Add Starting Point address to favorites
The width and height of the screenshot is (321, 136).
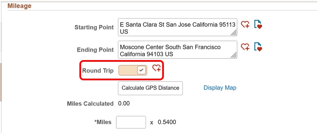pos(245,25)
